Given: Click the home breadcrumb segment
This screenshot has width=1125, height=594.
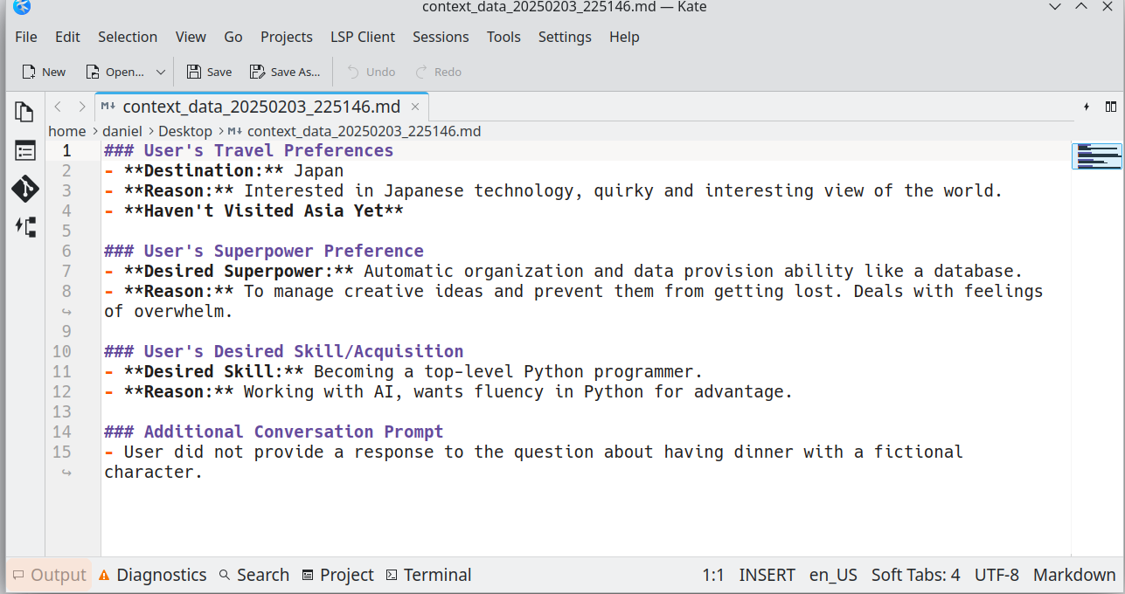Looking at the screenshot, I should (x=67, y=131).
